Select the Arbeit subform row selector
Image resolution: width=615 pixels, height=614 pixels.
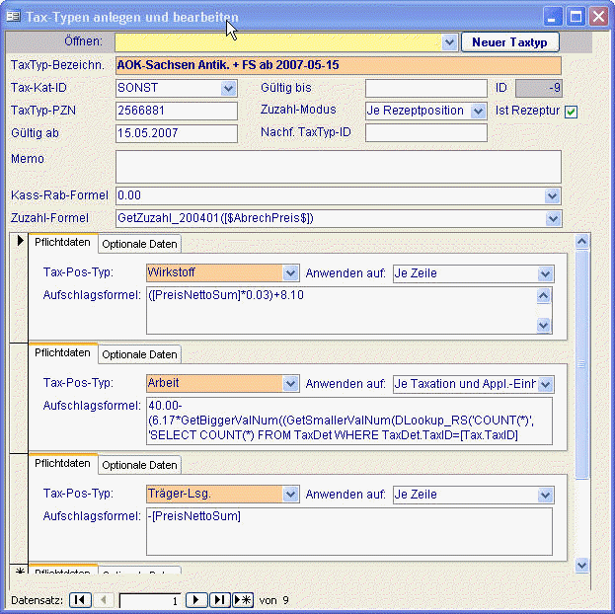click(x=19, y=398)
